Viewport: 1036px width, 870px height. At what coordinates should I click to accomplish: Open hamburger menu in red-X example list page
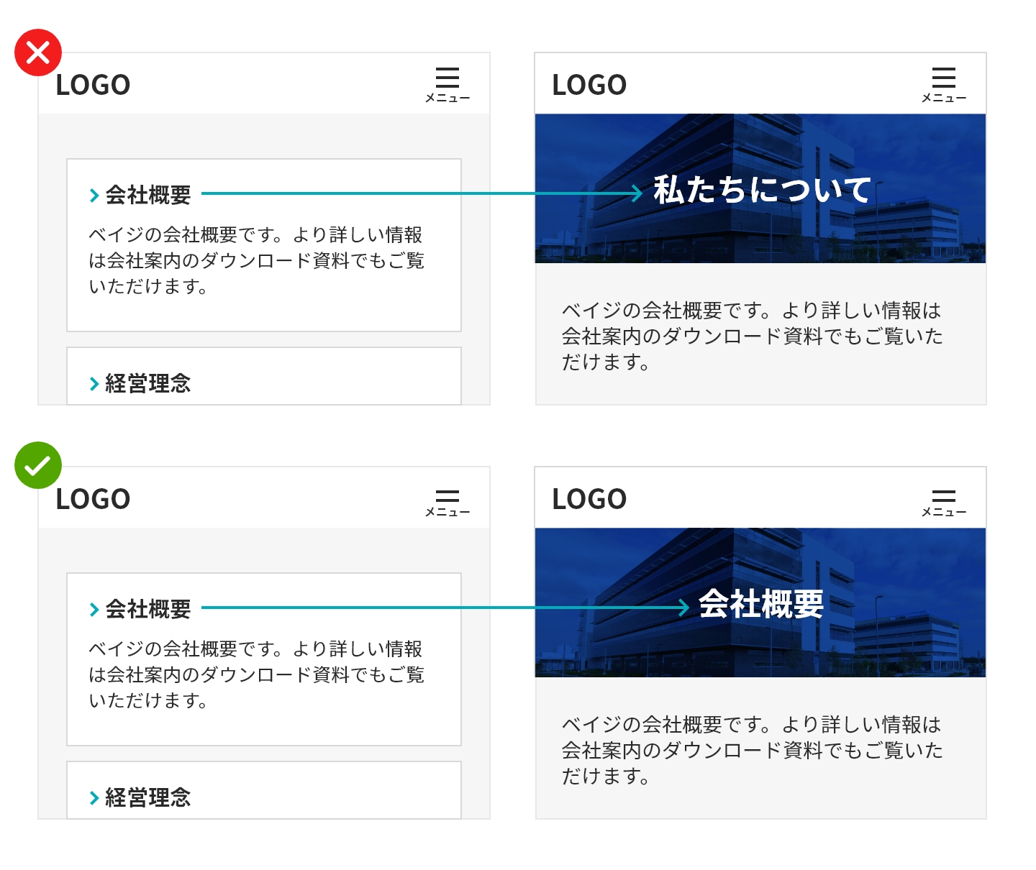tap(447, 85)
